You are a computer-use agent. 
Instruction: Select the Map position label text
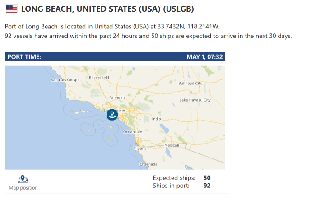[23, 188]
